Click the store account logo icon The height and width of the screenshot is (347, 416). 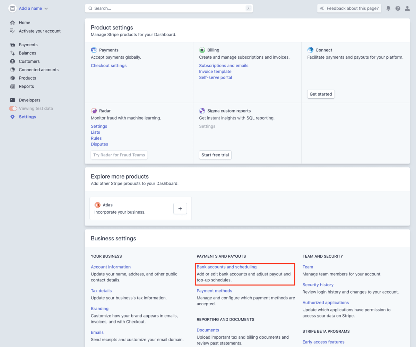(x=12, y=8)
